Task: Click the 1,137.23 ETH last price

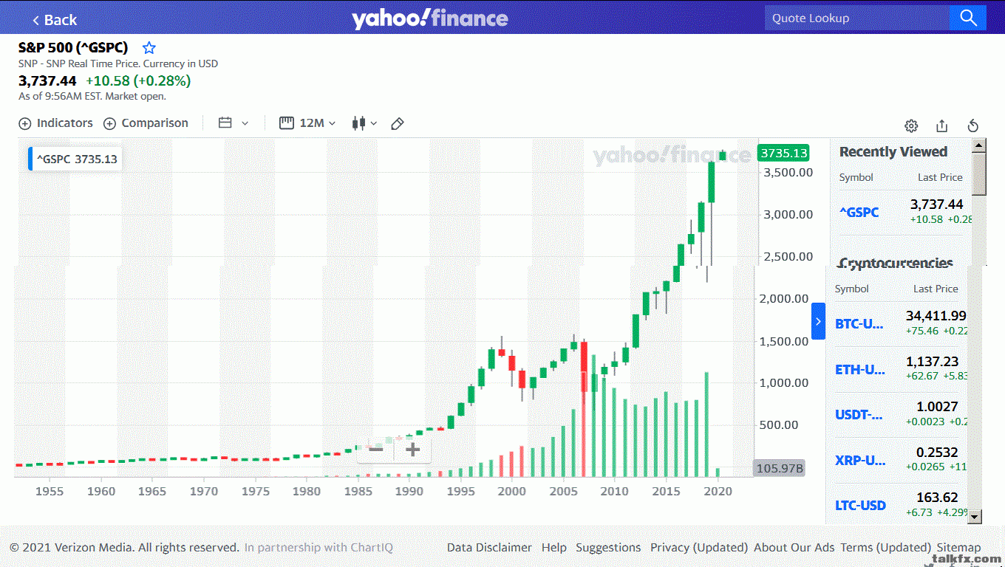Action: click(932, 362)
